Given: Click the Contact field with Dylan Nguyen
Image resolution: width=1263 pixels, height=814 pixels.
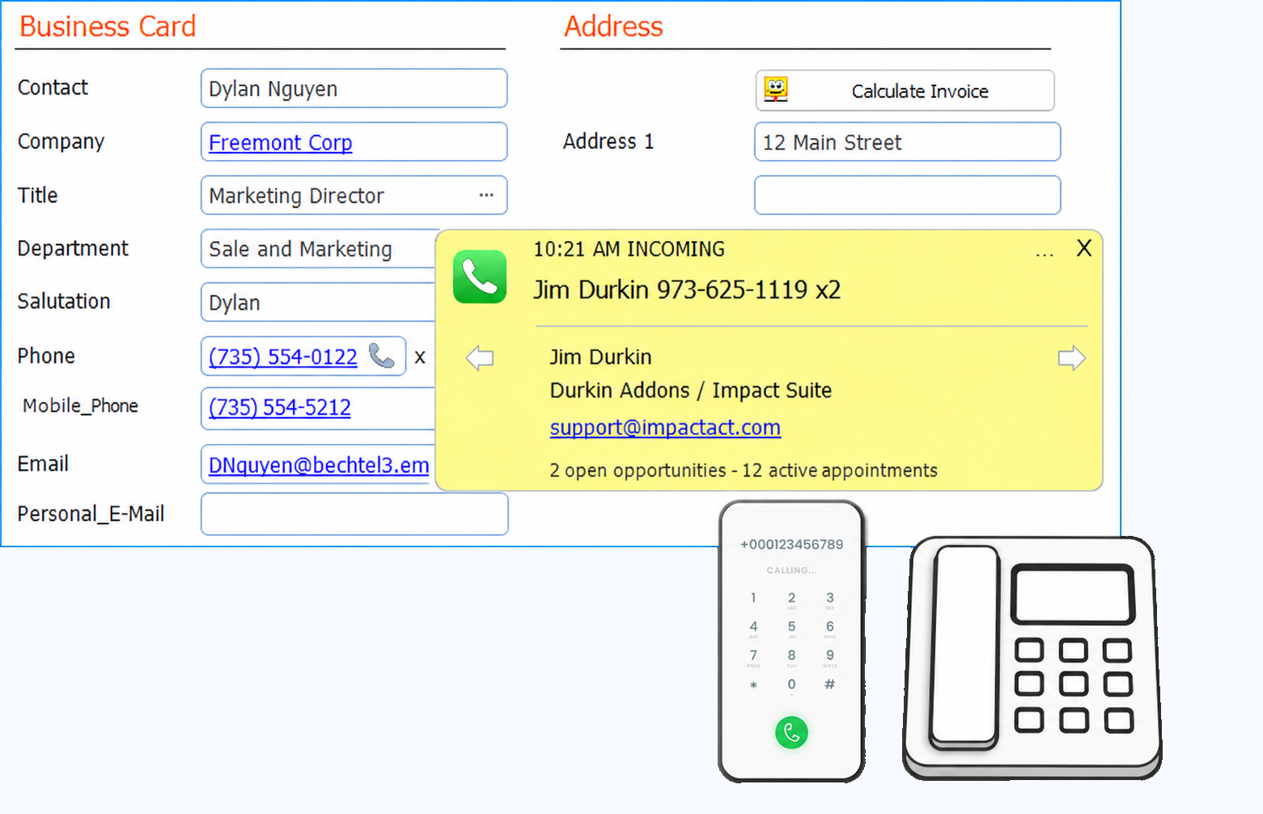Looking at the screenshot, I should [354, 88].
